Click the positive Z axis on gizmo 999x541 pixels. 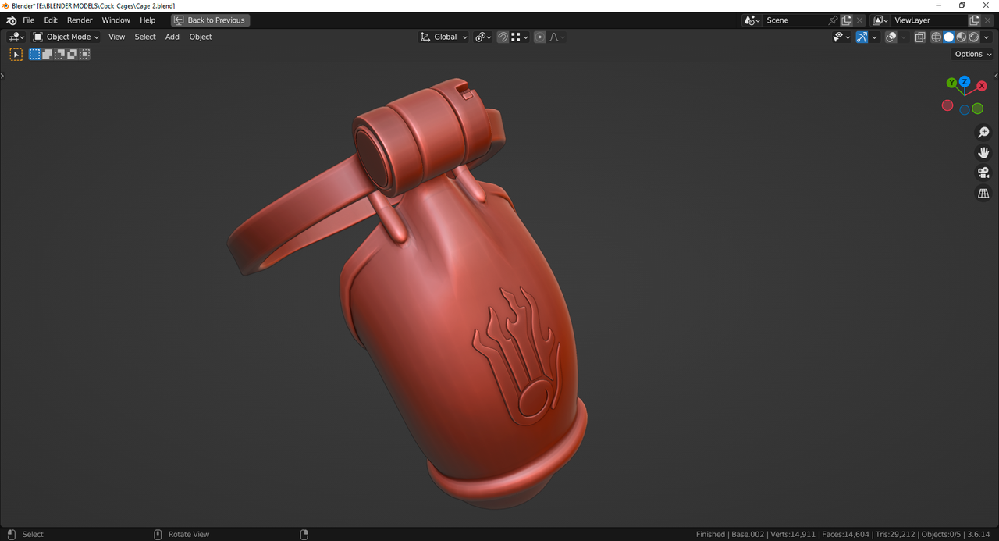point(965,81)
